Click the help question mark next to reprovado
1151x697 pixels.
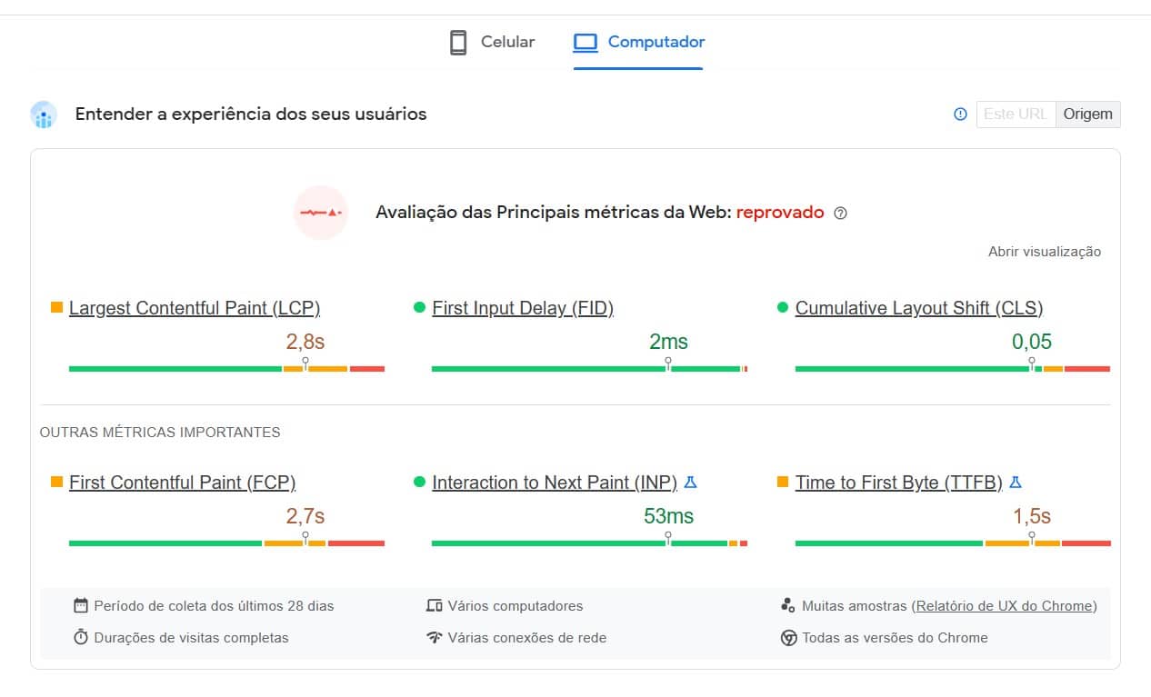[x=840, y=212]
